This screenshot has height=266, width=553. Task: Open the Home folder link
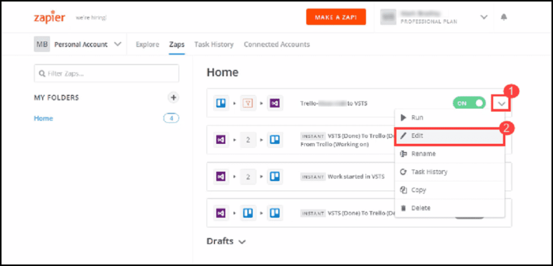click(43, 118)
